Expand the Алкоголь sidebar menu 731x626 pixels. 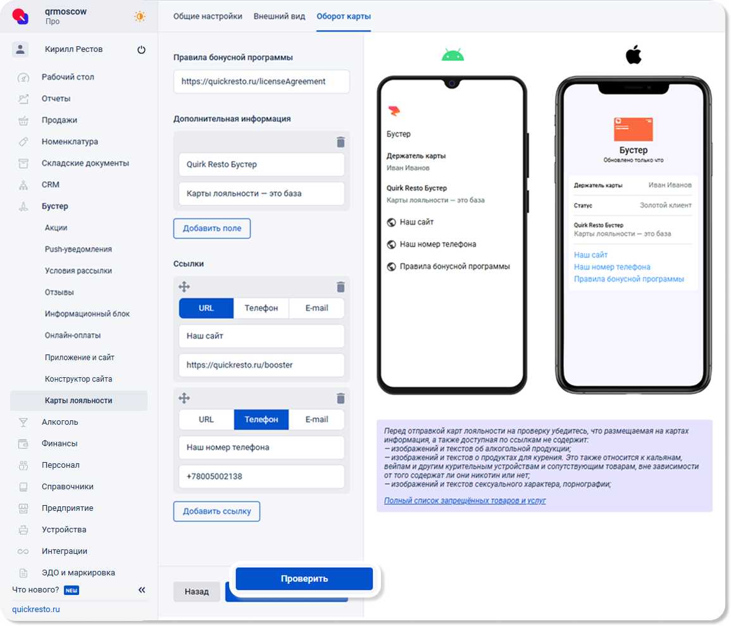pos(59,422)
